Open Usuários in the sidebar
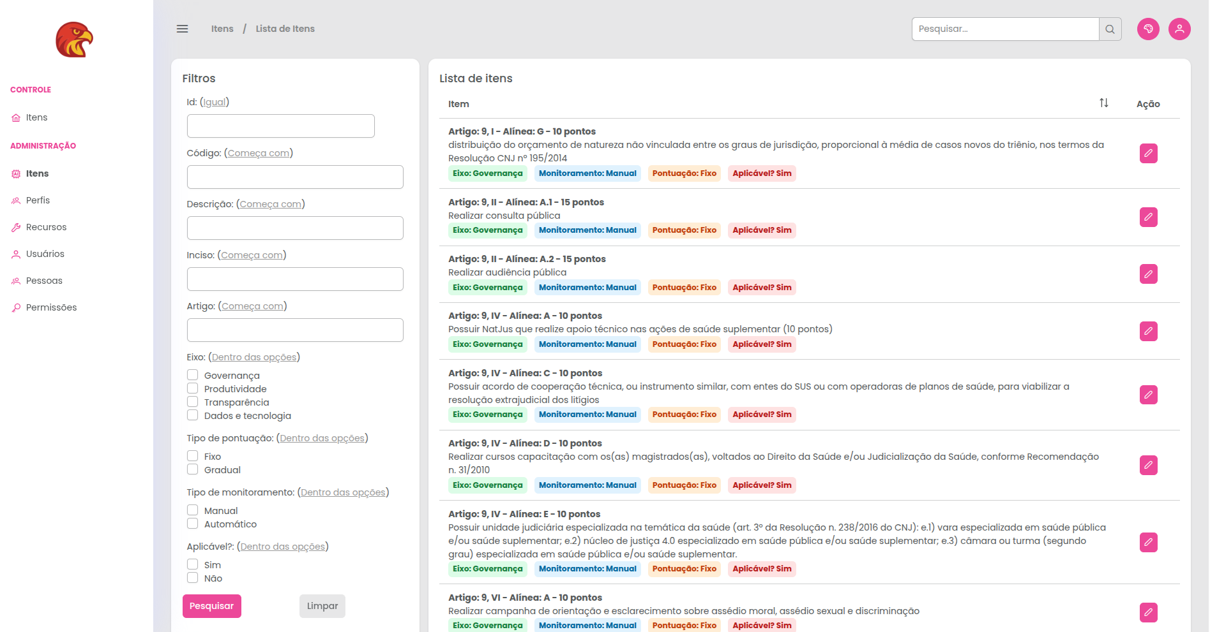 (45, 254)
